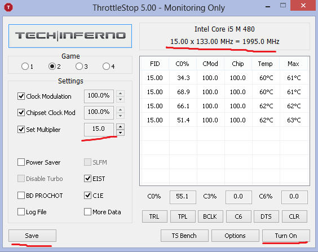The image size is (318, 252).
Task: Enable the More Data checkbox
Action: [x=87, y=212]
